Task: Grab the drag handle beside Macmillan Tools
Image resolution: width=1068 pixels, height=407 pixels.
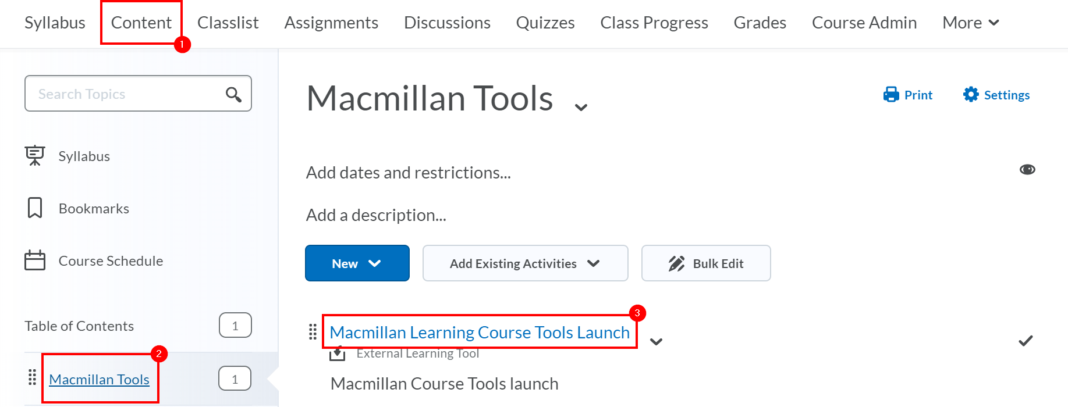Action: point(32,378)
